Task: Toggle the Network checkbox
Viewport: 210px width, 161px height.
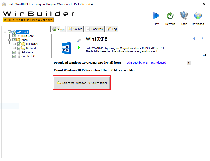Action: [x=19, y=48]
